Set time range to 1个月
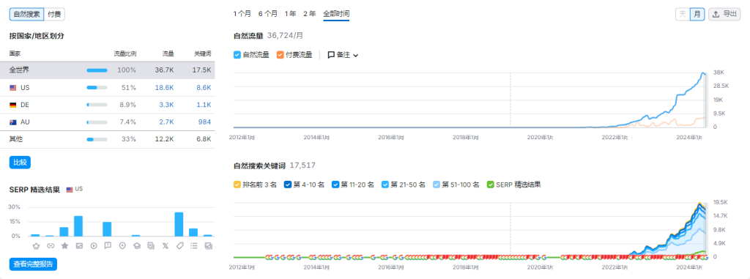The height and width of the screenshot is (279, 750). [242, 14]
